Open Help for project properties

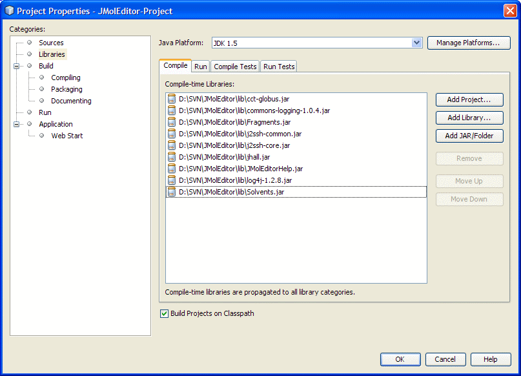[491, 359]
